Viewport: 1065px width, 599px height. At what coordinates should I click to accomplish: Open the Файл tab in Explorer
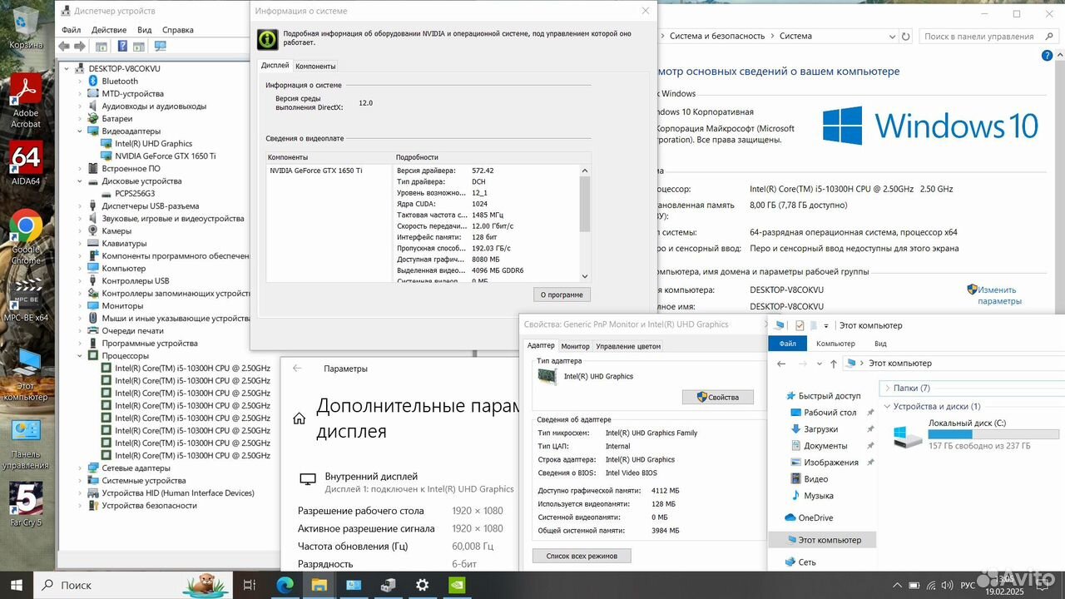coord(787,344)
